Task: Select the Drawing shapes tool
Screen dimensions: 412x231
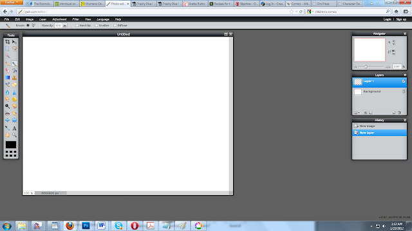Action: [x=14, y=85]
